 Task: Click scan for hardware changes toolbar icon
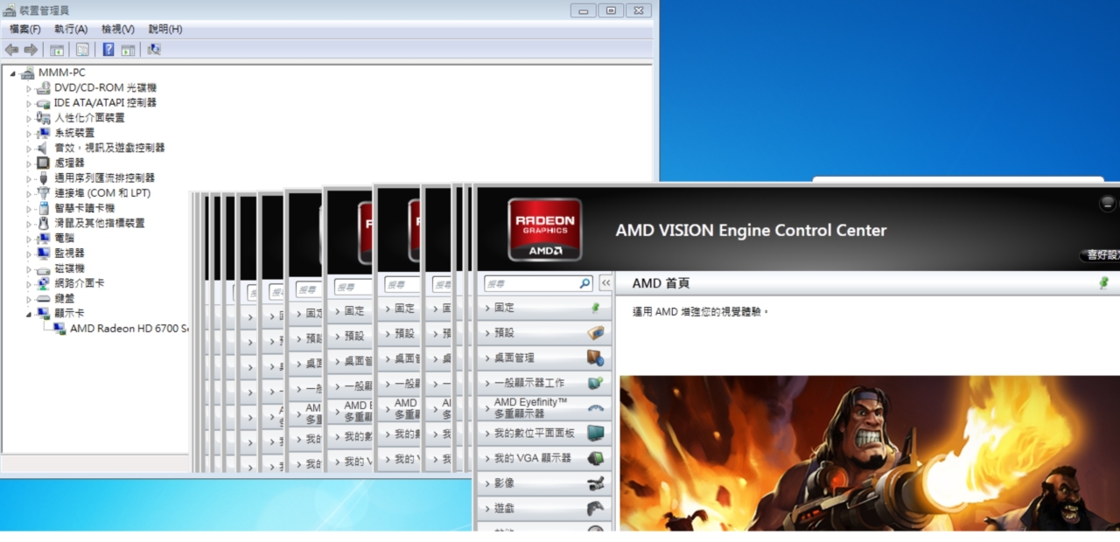click(154, 50)
